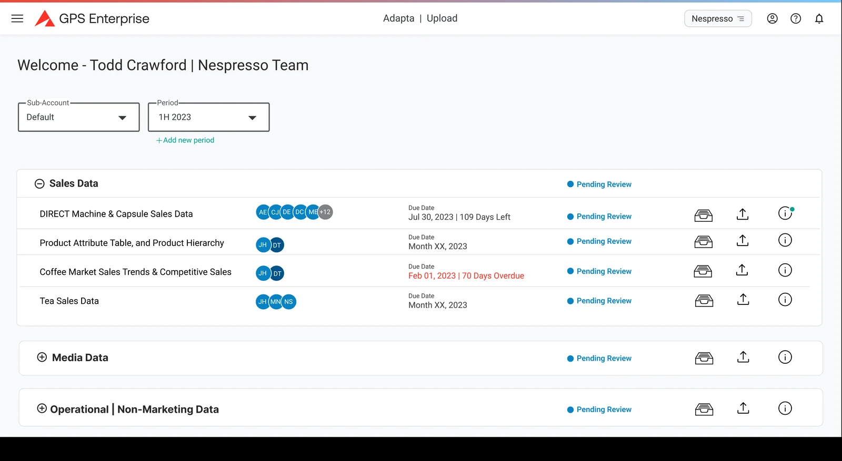
Task: Upload file for Tea Sales Data
Action: [x=743, y=299]
